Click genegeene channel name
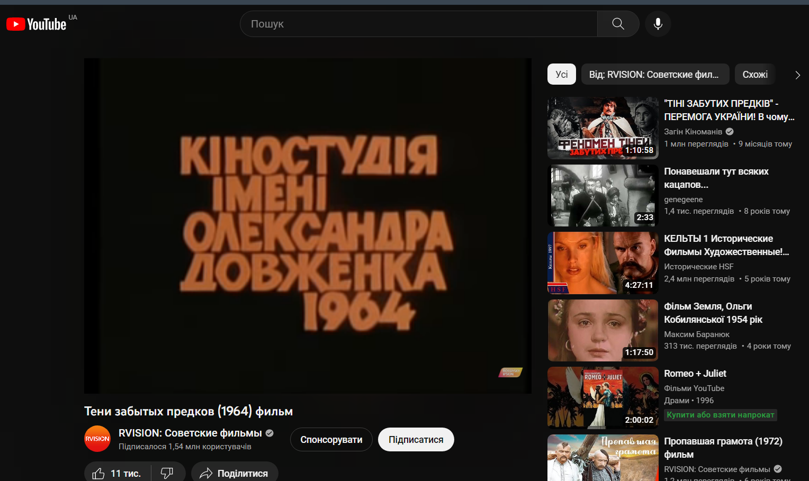 [x=684, y=199]
